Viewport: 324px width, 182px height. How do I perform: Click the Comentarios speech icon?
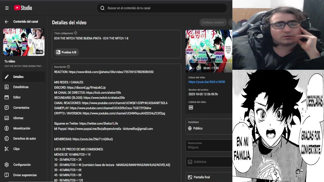point(7,108)
